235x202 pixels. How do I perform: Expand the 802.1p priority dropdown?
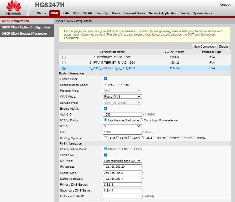pos(122,126)
